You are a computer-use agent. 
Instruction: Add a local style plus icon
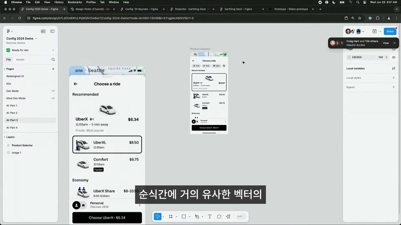pyautogui.click(x=394, y=78)
